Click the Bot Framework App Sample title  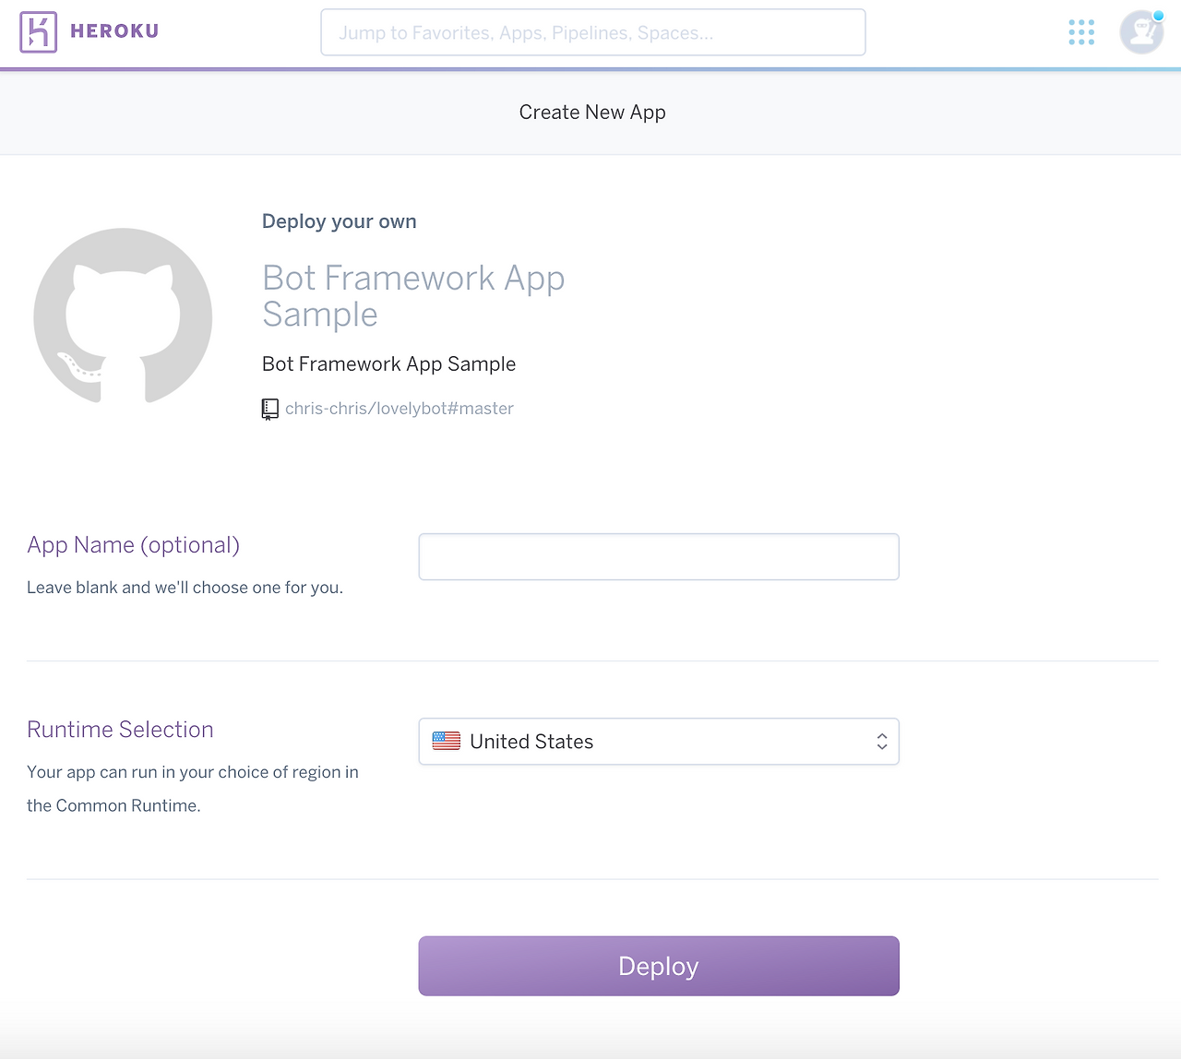pos(413,295)
